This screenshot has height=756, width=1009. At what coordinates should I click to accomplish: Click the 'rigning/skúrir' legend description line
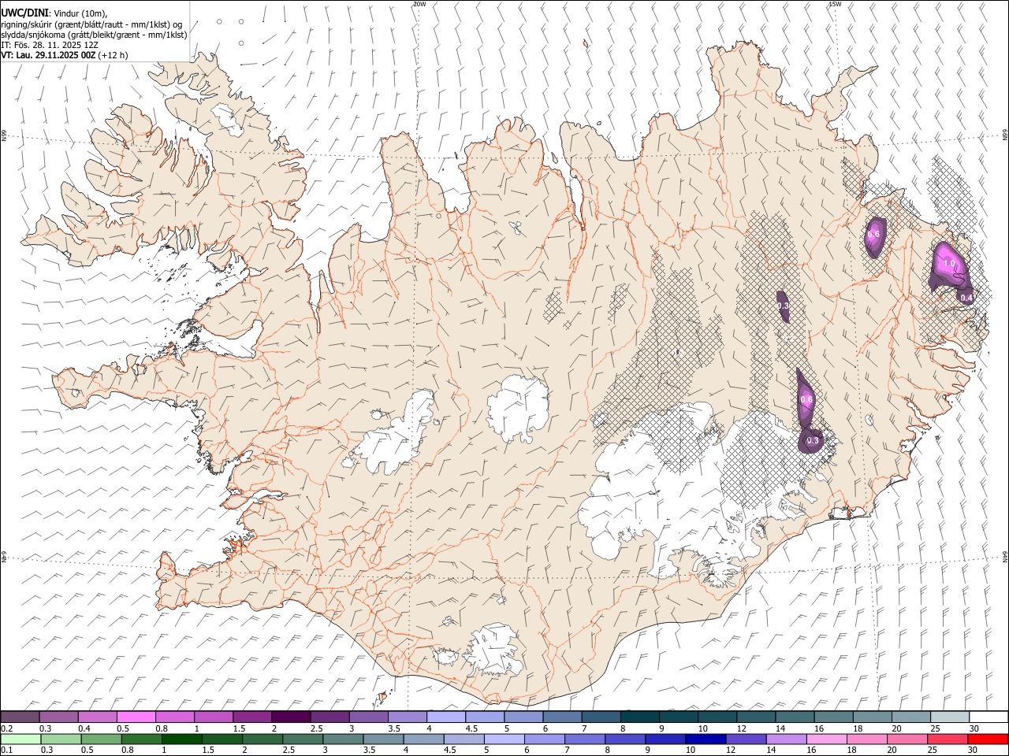[91, 24]
